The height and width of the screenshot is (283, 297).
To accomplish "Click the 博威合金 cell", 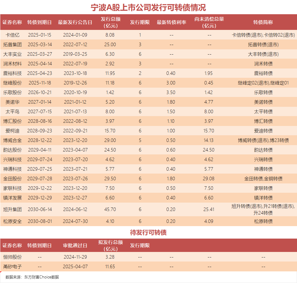I will [x=12, y=140].
